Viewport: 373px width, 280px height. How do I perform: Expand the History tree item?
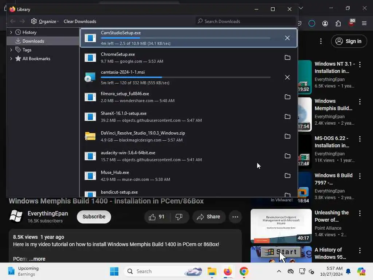pyautogui.click(x=11, y=32)
